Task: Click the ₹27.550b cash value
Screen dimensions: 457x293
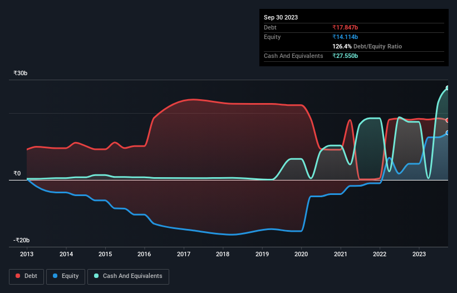Action: (345, 56)
